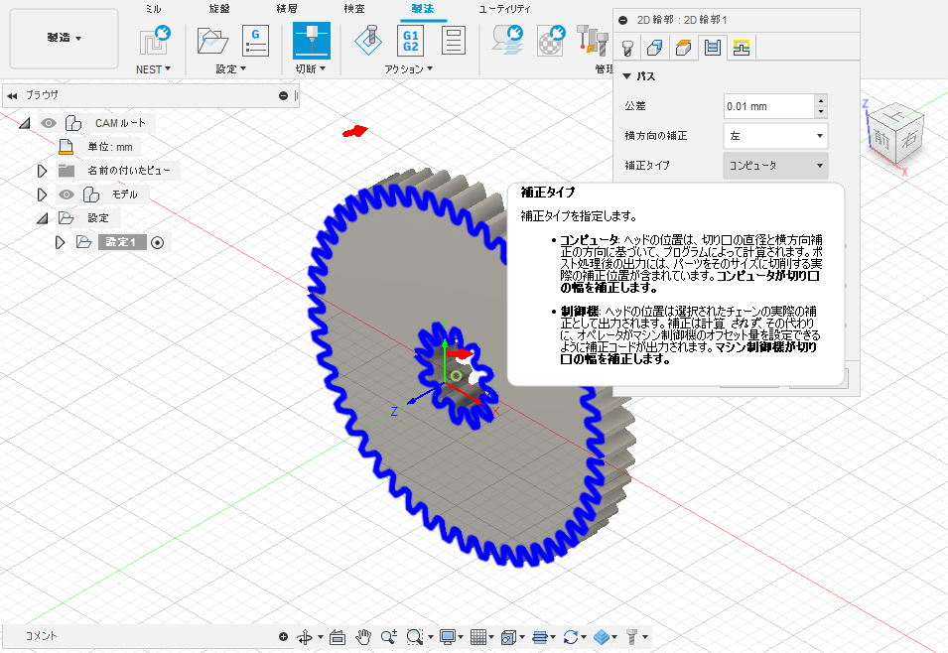Viewport: 948px width, 653px height.
Task: Click the view cube 前 face
Action: [x=881, y=138]
